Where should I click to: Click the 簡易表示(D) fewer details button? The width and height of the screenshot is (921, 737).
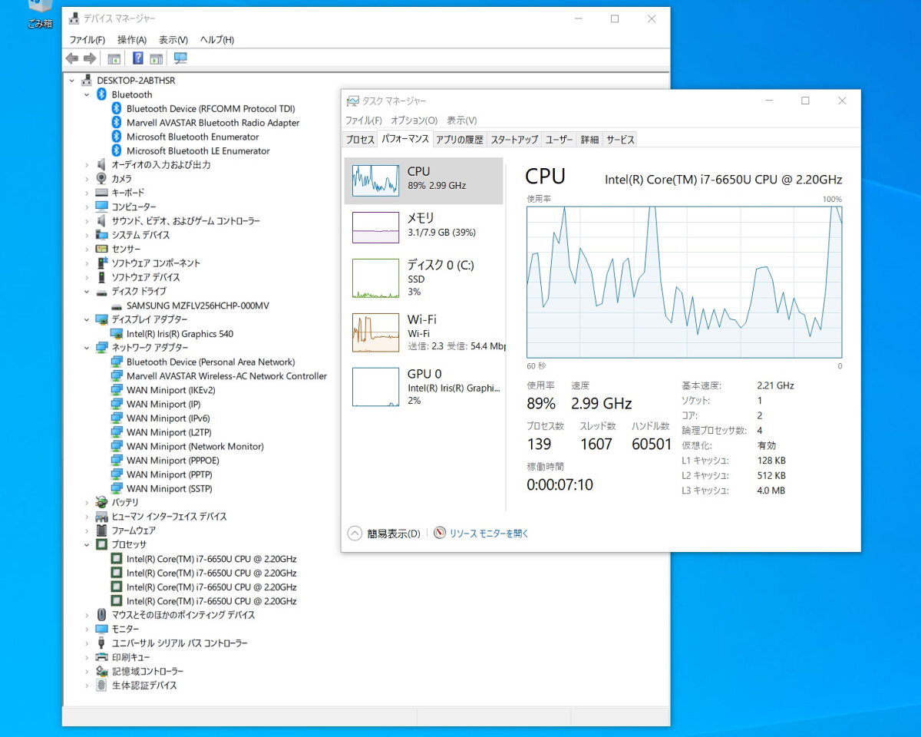click(x=384, y=533)
